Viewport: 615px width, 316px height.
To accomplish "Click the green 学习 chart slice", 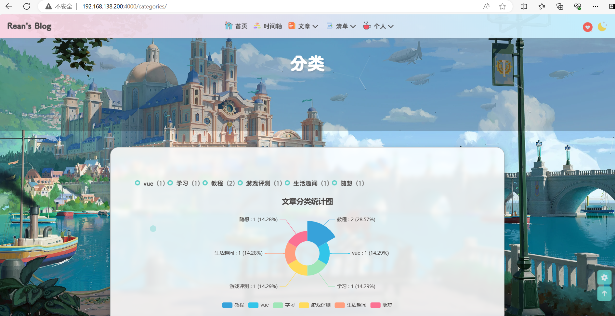I will pyautogui.click(x=316, y=269).
